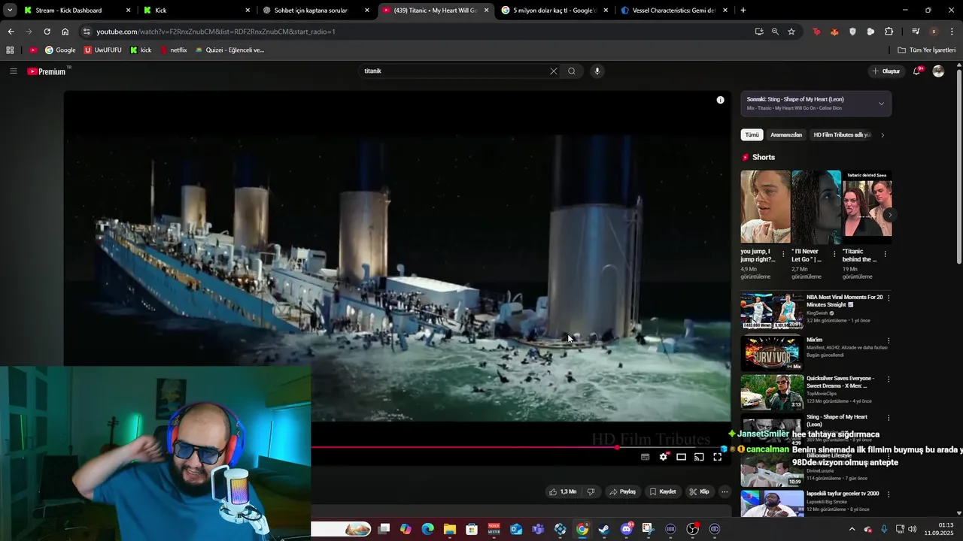Open media controls in Chrome toolbar
The height and width of the screenshot is (541, 963).
point(916,32)
